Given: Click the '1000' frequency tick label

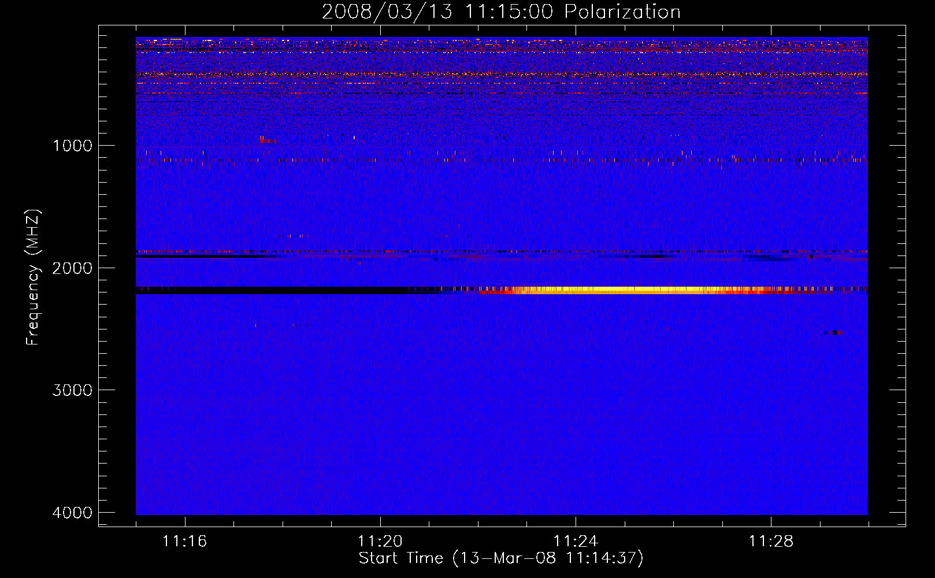Looking at the screenshot, I should coord(72,146).
